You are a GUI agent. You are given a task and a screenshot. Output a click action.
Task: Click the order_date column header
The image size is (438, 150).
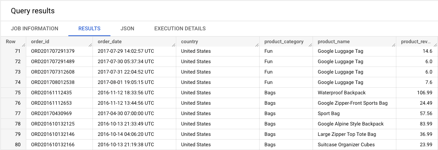(x=134, y=42)
